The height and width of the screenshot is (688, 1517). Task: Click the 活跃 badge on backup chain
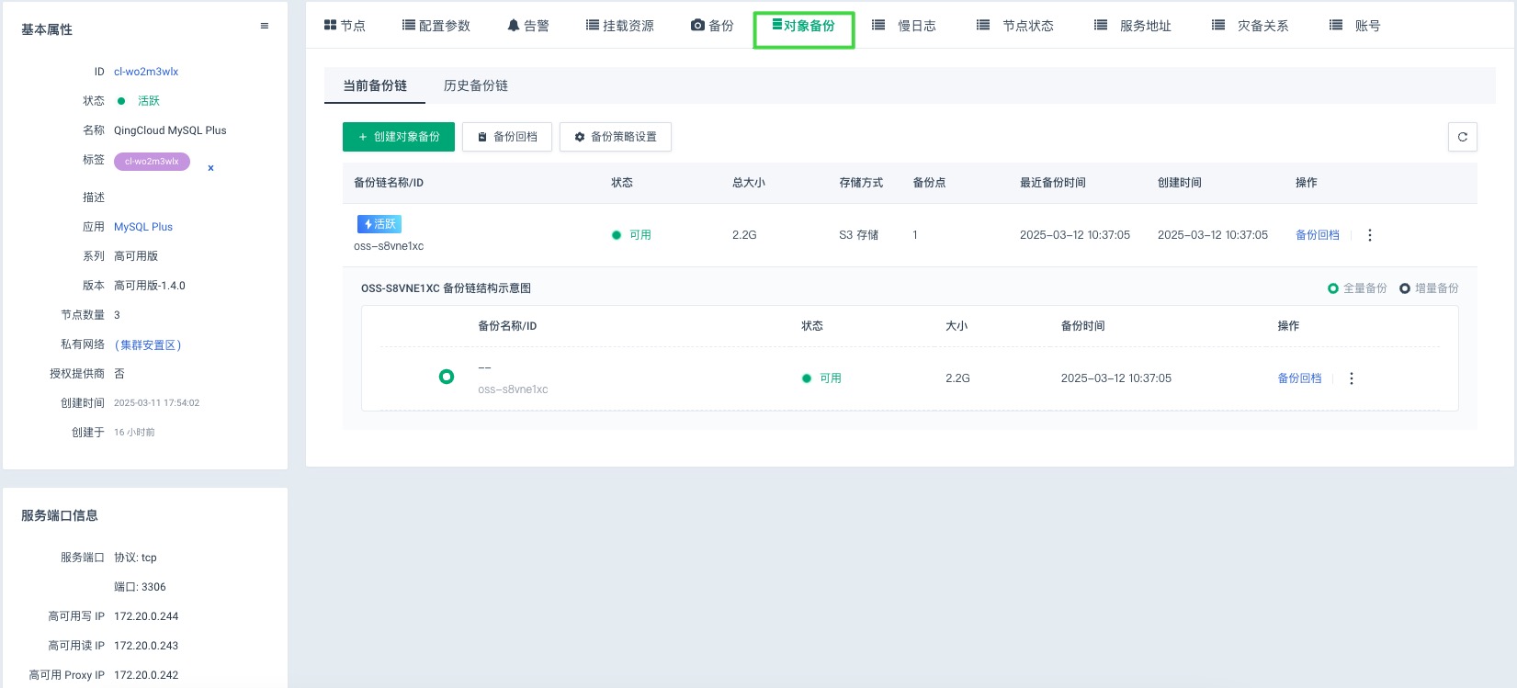[379, 224]
